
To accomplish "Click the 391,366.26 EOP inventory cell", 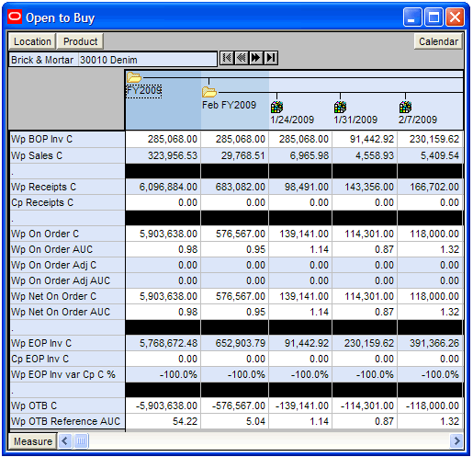I will pyautogui.click(x=430, y=343).
